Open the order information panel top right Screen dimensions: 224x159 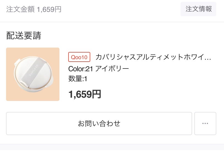pos(198,9)
